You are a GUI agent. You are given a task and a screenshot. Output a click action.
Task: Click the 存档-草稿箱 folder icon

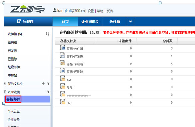pos(63,63)
